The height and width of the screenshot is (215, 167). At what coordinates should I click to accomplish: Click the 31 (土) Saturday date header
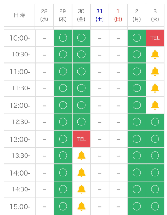coord(100,15)
